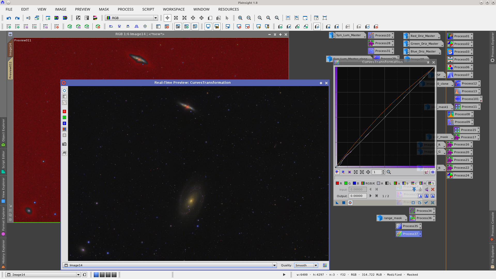The width and height of the screenshot is (496, 279).
Task: Toggle the curve grid display icon
Action: [433, 172]
